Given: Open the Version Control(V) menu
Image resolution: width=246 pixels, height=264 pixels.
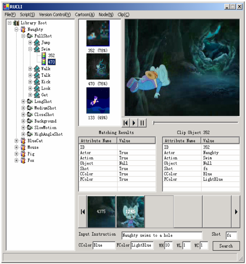Looking at the screenshot, I should click(x=55, y=15).
